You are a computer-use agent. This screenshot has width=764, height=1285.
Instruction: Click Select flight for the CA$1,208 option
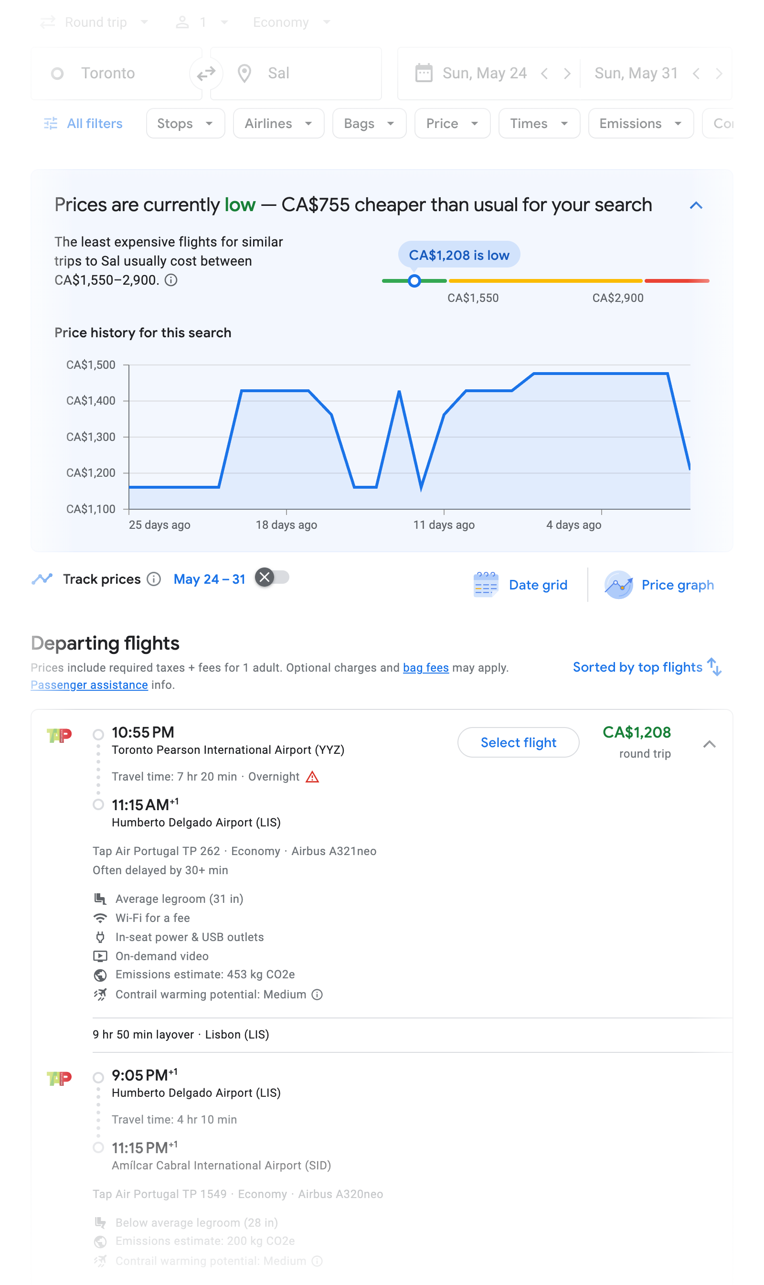click(x=518, y=742)
